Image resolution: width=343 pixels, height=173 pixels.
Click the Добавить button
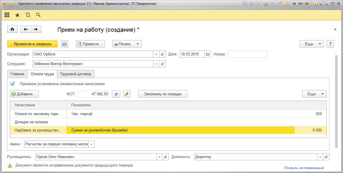pos(24,94)
